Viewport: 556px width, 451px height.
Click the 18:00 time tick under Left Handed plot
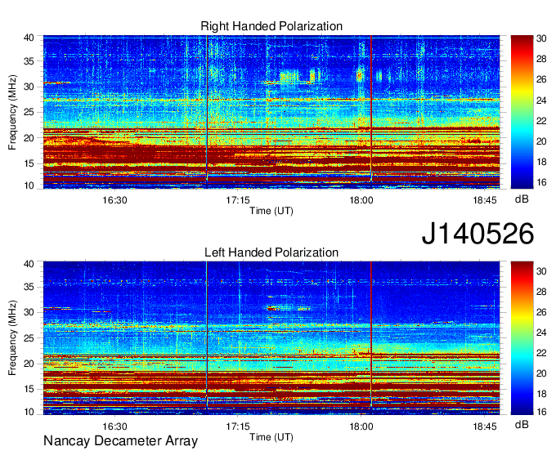361,426
